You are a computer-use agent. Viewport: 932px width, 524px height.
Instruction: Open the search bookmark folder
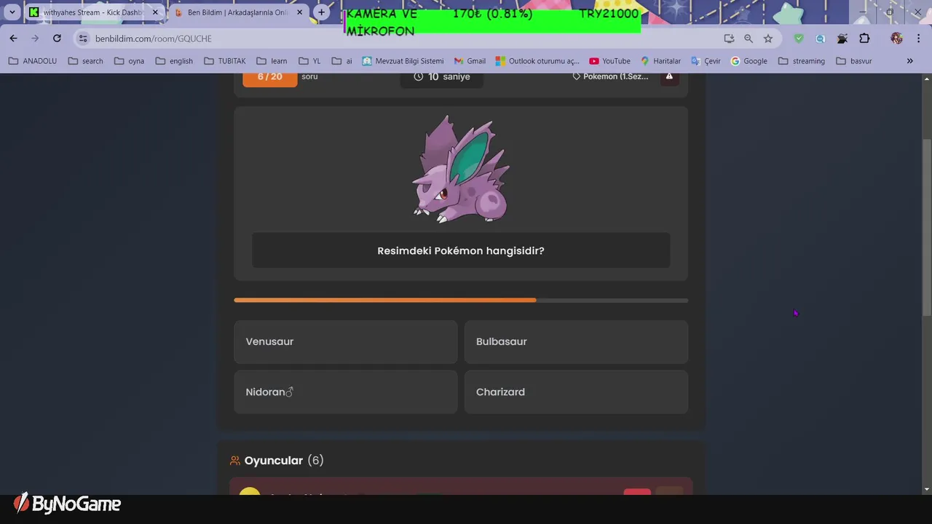[x=86, y=61]
